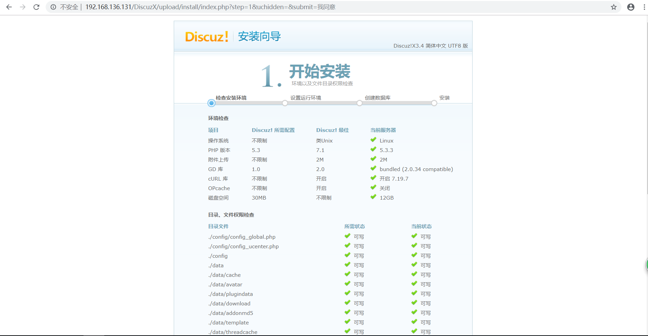Click the green check next to Linux
This screenshot has height=336, width=648.
(x=373, y=139)
